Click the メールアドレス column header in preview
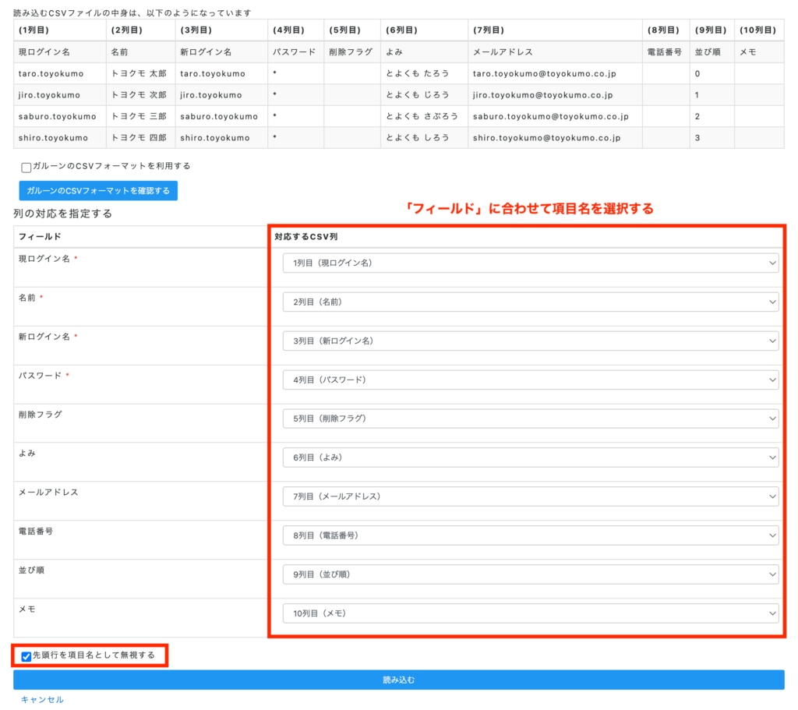The image size is (798, 710). [503, 52]
